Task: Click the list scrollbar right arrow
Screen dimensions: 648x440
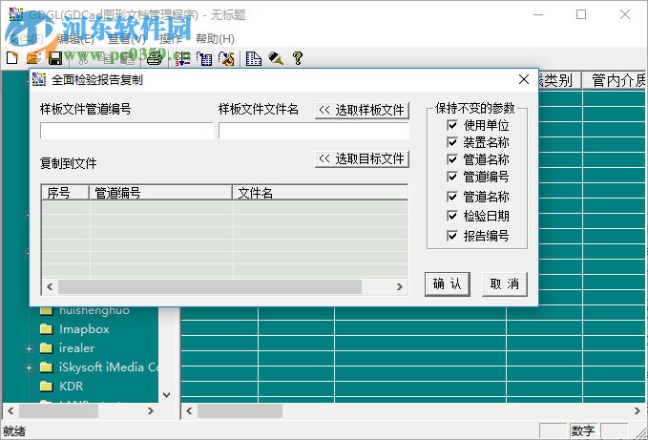Action: 399,286
